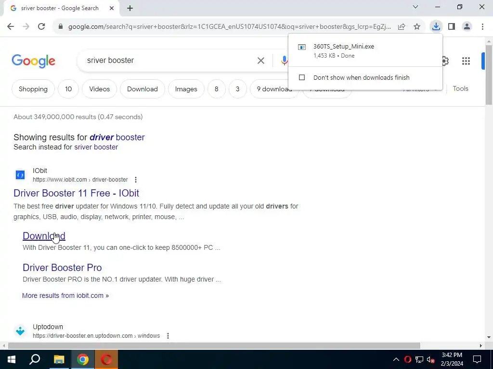
Task: Search instead for sriver booster
Action: (96, 147)
